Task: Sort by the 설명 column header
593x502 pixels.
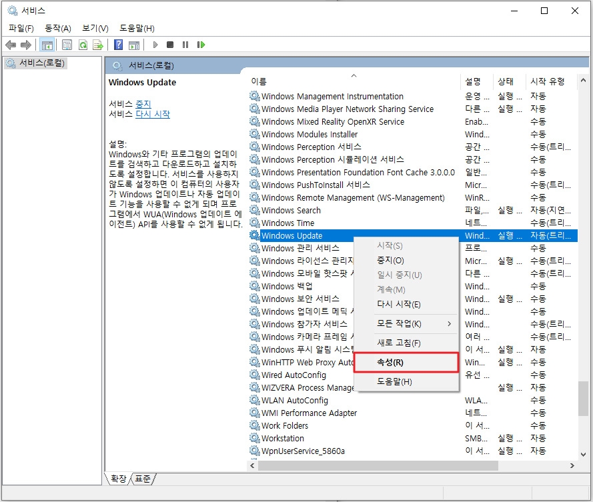Action: tap(477, 81)
